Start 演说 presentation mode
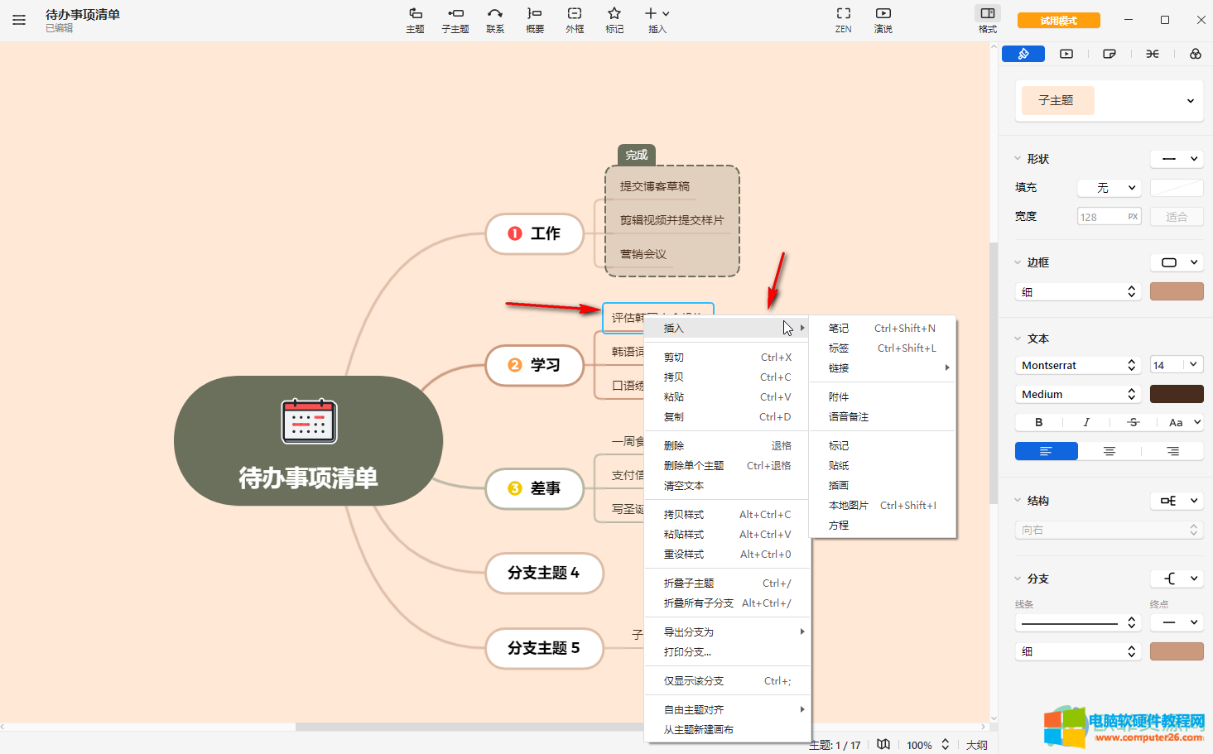The image size is (1213, 754). pyautogui.click(x=883, y=20)
